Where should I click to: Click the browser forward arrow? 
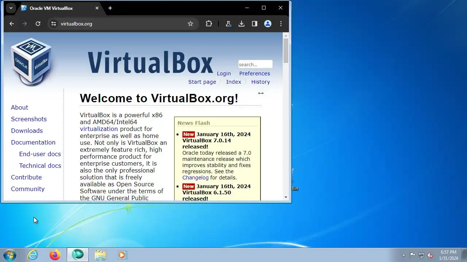(25, 24)
